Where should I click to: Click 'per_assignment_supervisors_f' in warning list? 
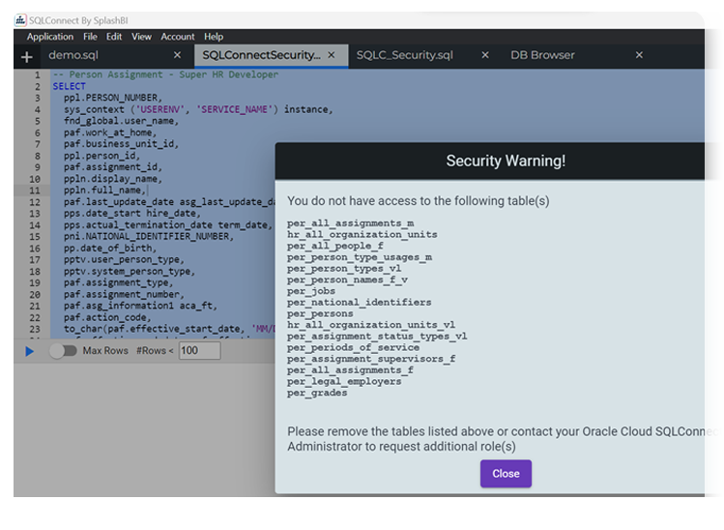pos(371,359)
